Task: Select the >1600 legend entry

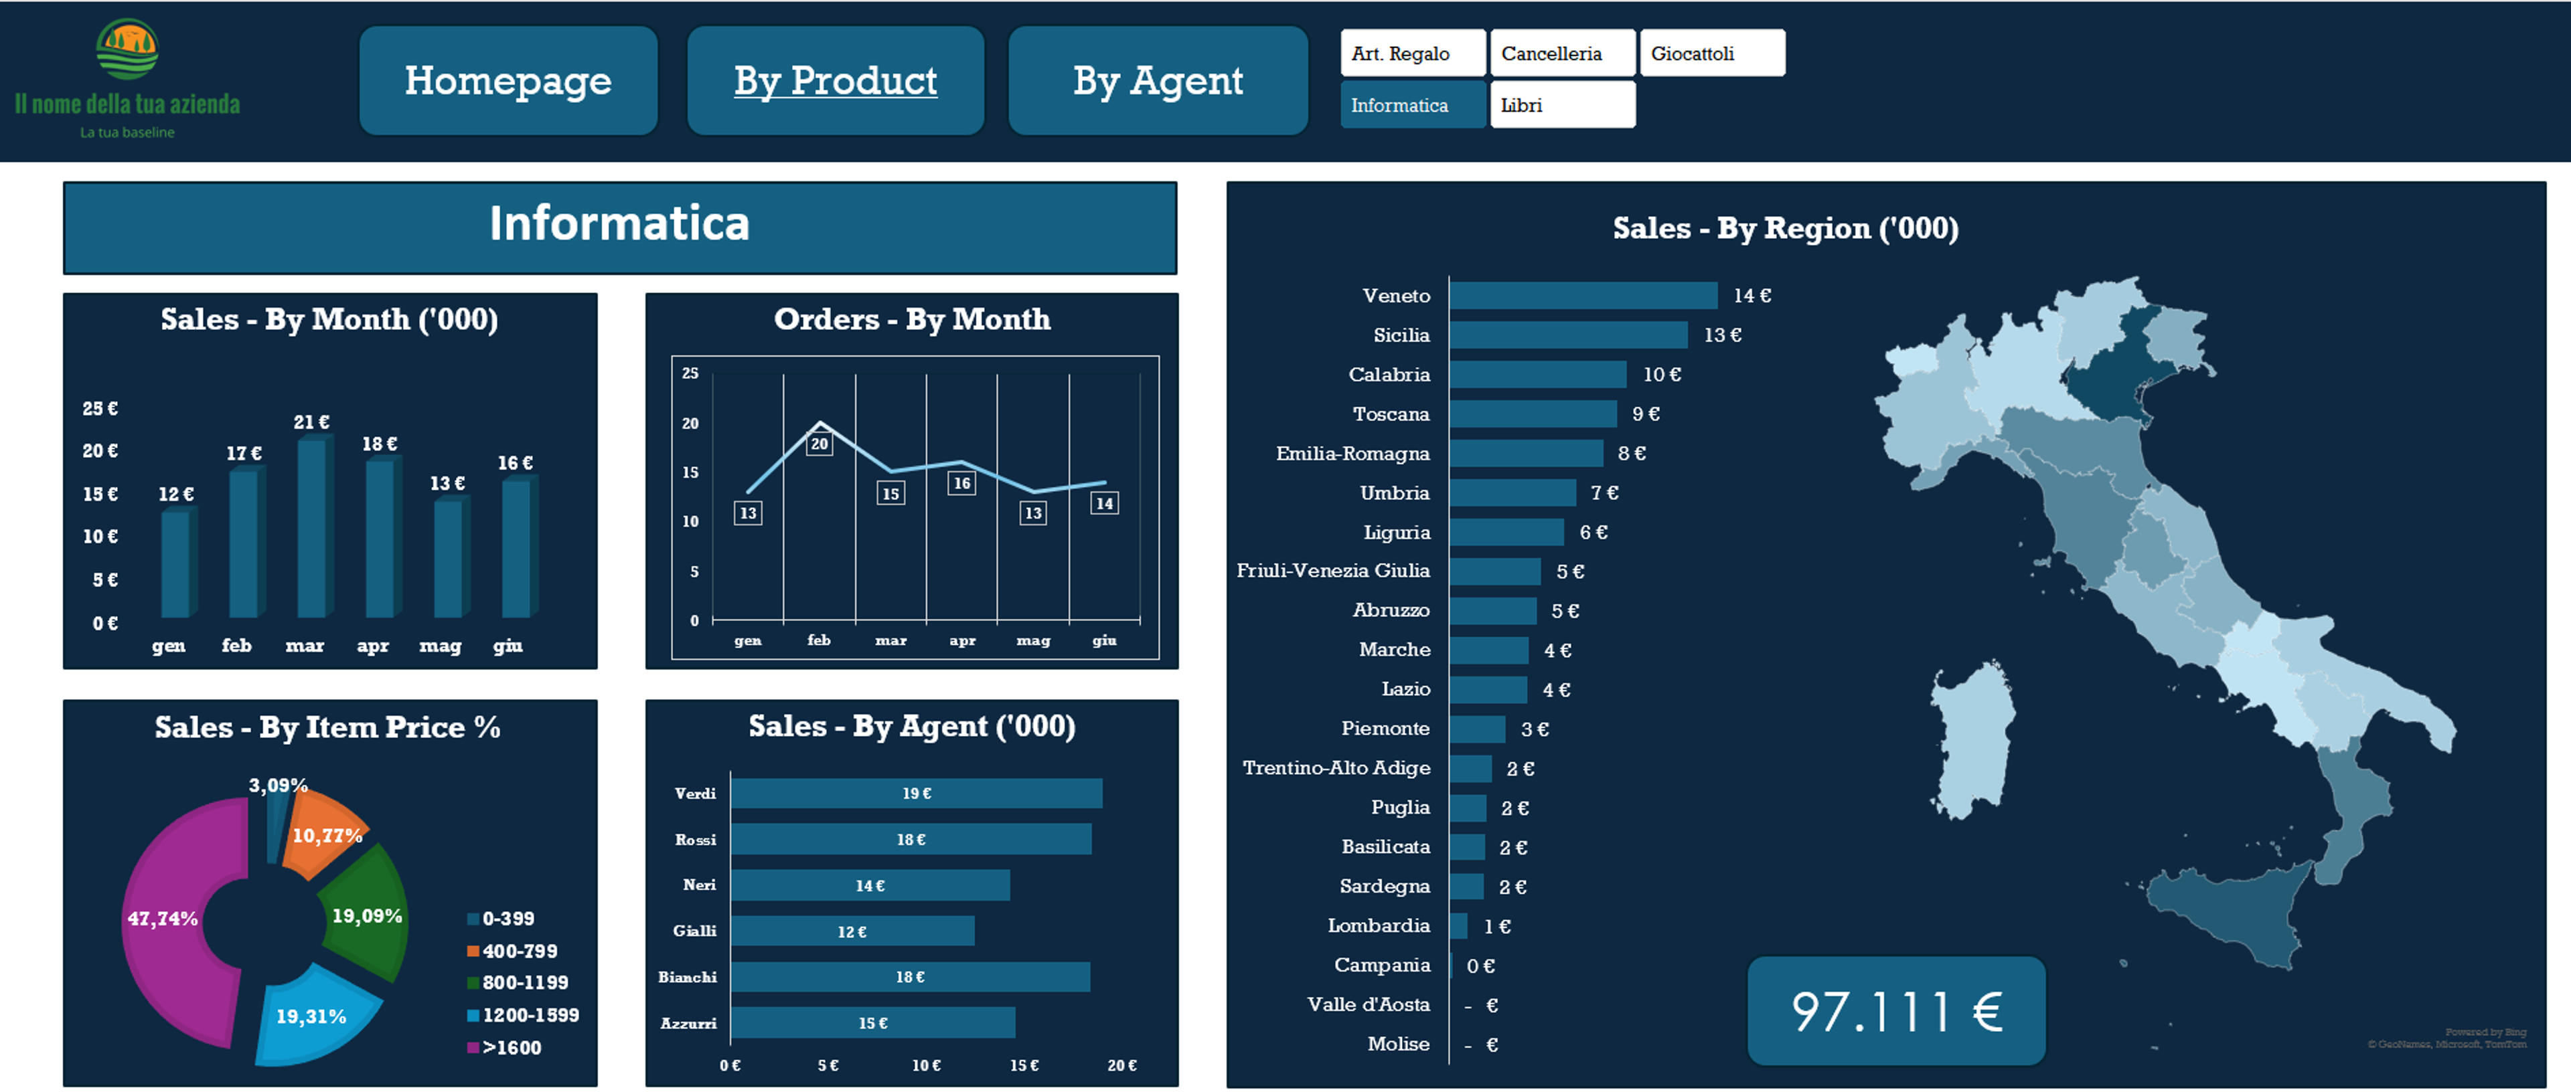Action: pyautogui.click(x=505, y=1047)
